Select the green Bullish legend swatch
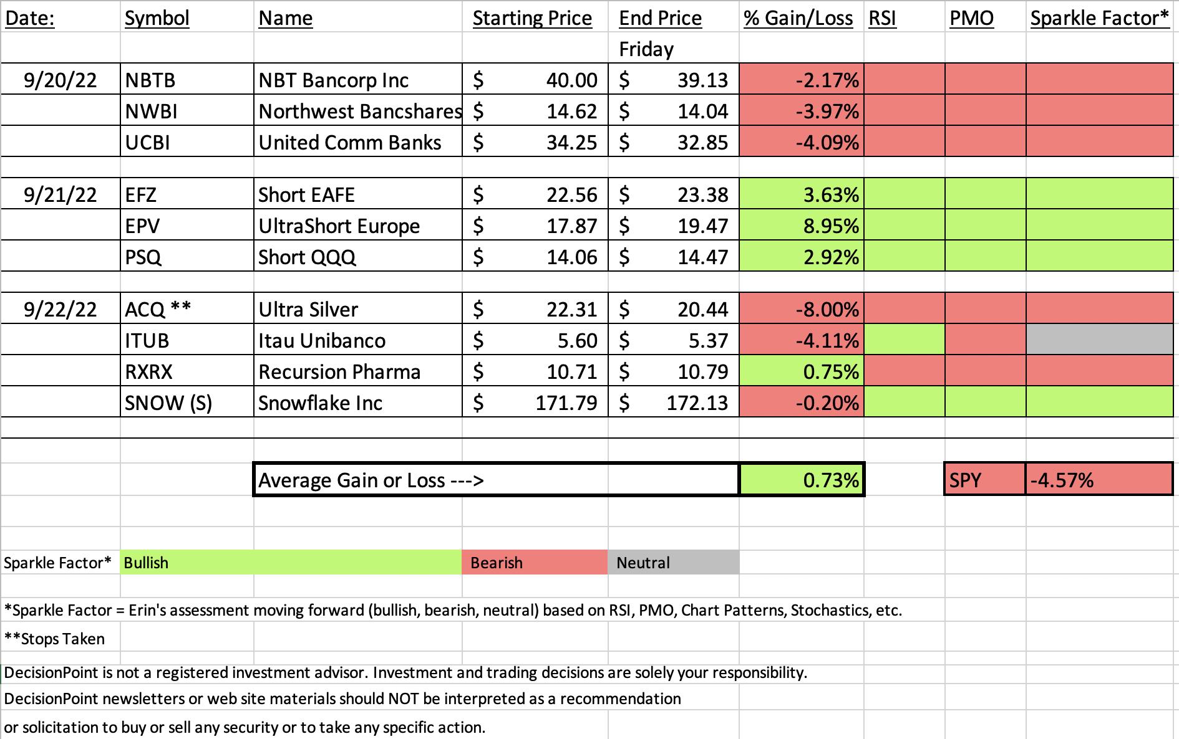 [x=291, y=562]
